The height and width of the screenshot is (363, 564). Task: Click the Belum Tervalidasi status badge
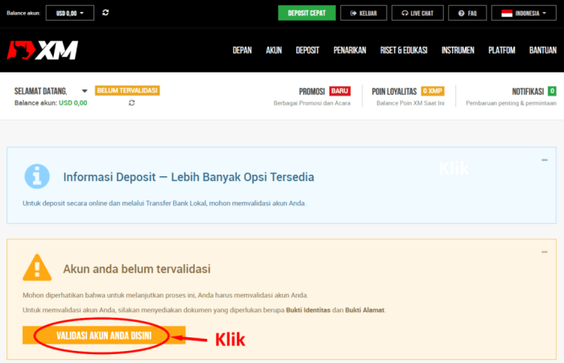(127, 90)
